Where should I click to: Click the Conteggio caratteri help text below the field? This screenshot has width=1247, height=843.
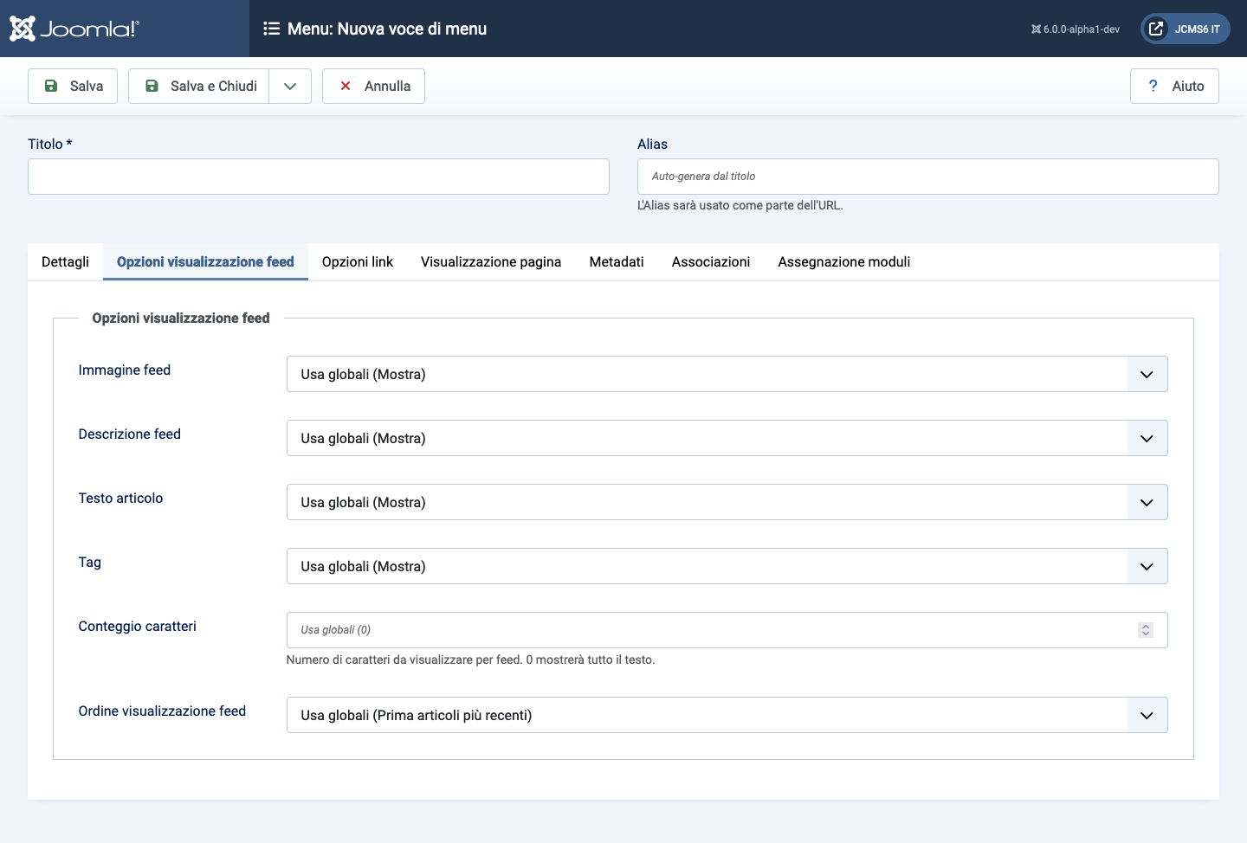[x=470, y=660]
